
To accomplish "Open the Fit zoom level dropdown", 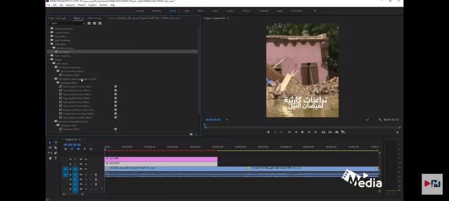I will tap(230, 120).
